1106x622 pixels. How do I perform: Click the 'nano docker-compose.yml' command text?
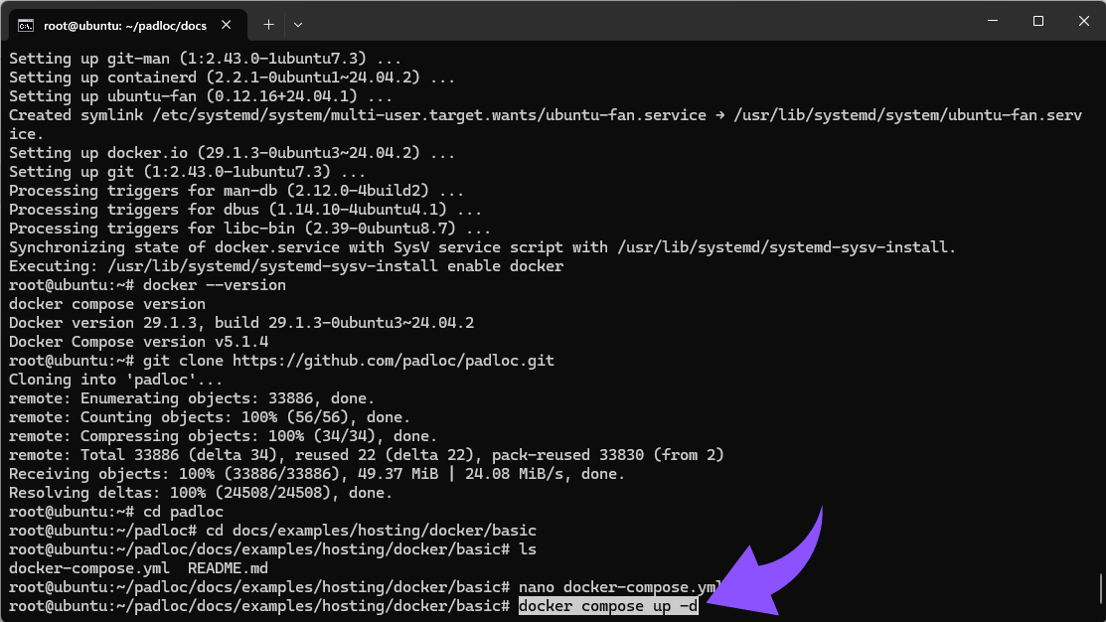618,587
